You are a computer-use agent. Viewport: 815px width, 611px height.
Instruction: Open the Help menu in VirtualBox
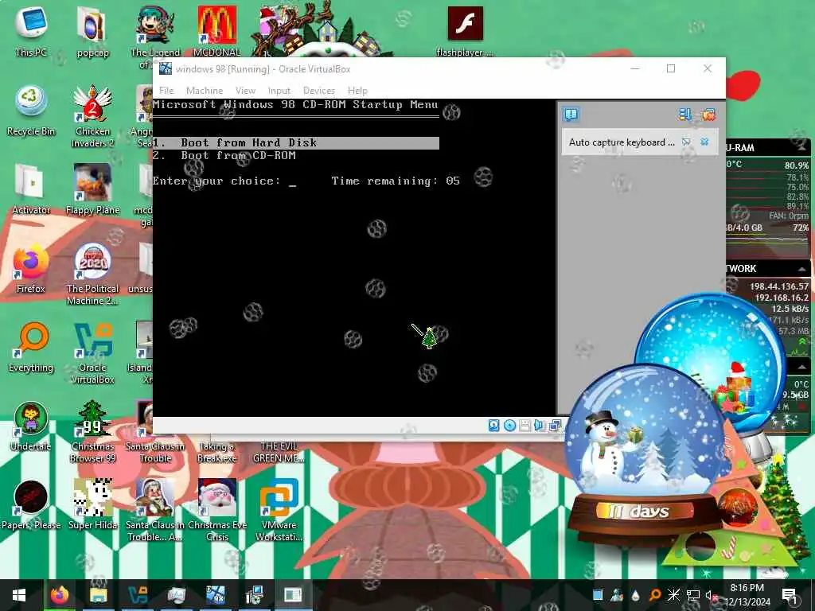coord(357,91)
